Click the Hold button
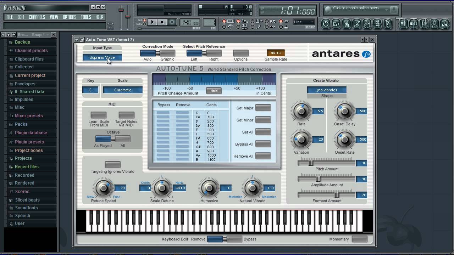The width and height of the screenshot is (454, 255). coord(214,91)
